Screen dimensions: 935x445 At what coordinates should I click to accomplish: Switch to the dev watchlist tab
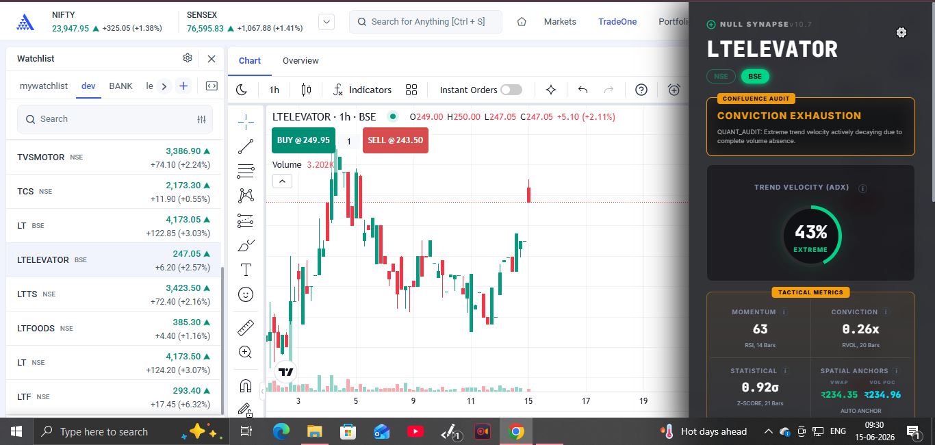pyautogui.click(x=88, y=86)
